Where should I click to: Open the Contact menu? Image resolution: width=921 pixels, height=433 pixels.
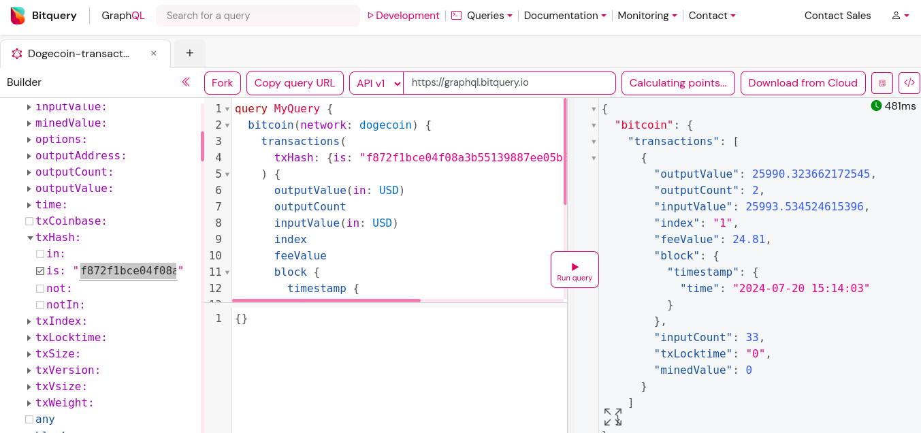point(712,16)
